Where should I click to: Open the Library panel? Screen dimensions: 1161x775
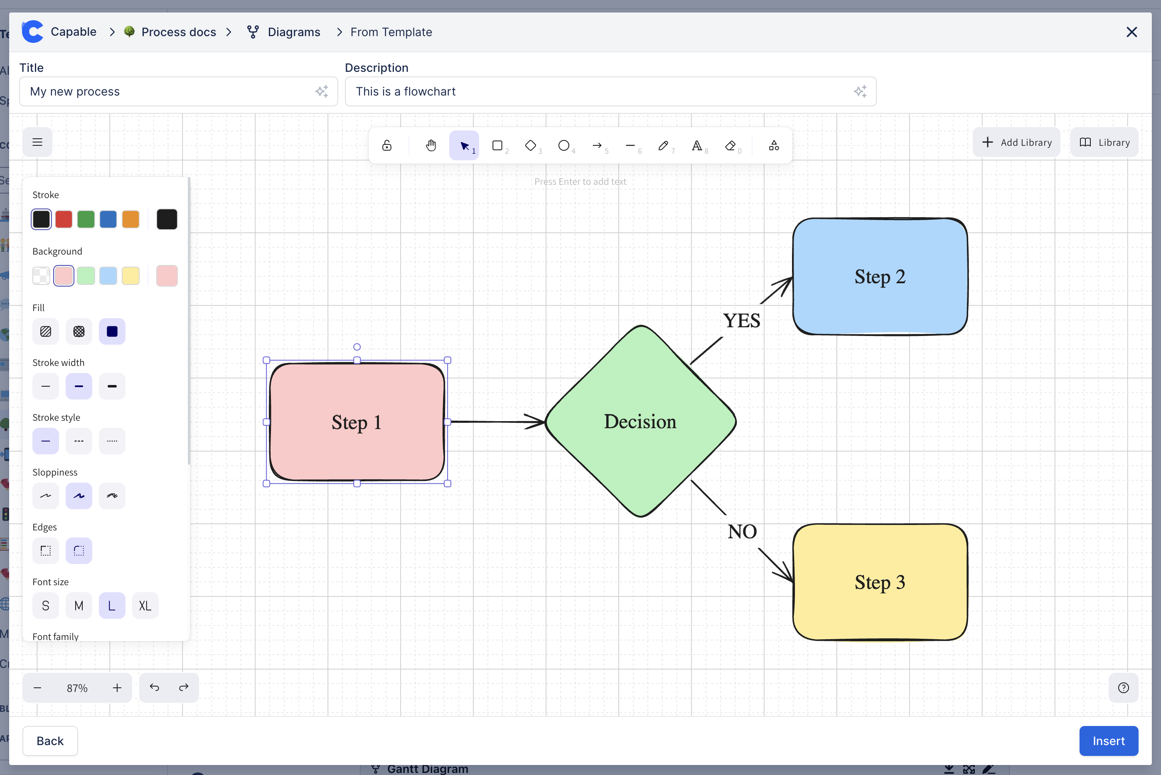(1105, 142)
